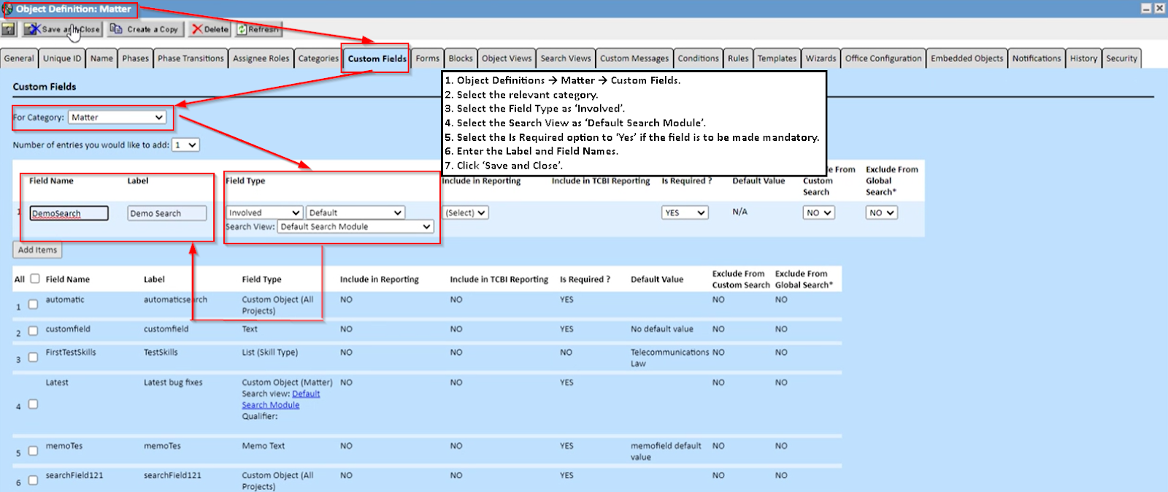Open the Forms tab
Image resolution: width=1168 pixels, height=492 pixels.
428,58
